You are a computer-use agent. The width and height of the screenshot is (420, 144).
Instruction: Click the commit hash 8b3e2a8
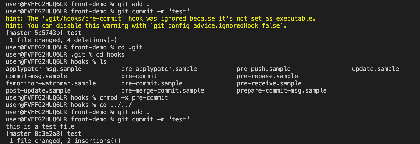(x=47, y=134)
